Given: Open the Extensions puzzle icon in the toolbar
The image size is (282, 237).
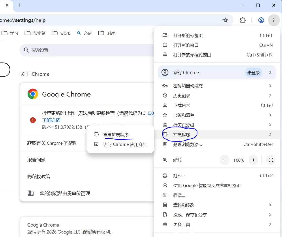Looking at the screenshot, I should [x=243, y=20].
